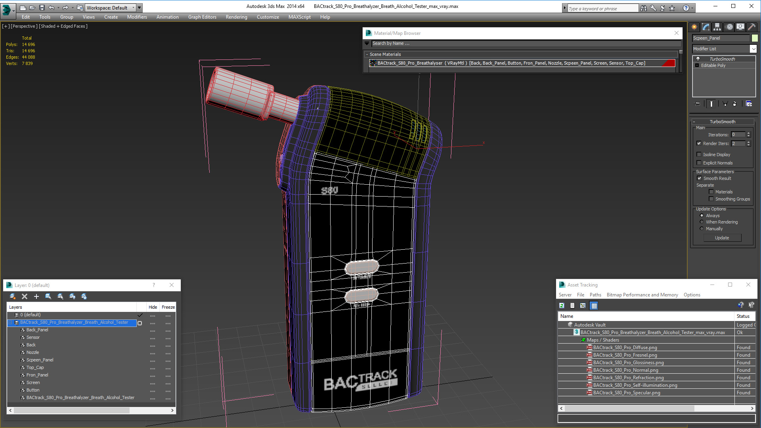Open the Graph Editors menu

click(x=202, y=17)
